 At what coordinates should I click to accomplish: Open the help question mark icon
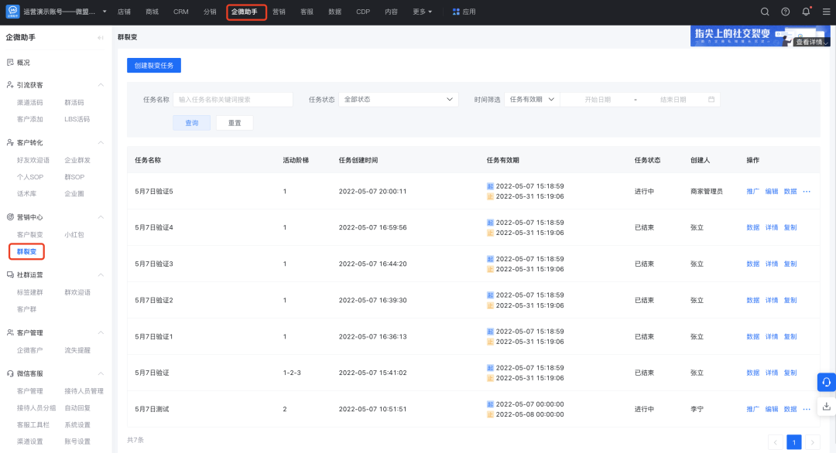click(x=786, y=12)
